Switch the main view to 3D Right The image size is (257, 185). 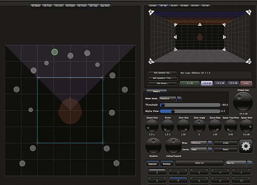pos(70,6)
